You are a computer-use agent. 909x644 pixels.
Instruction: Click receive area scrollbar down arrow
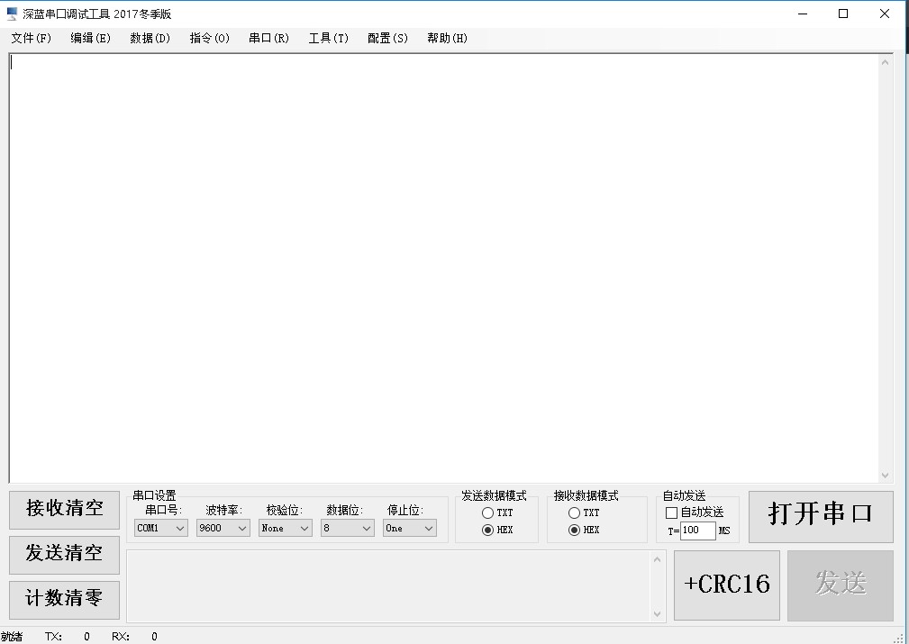coord(885,475)
